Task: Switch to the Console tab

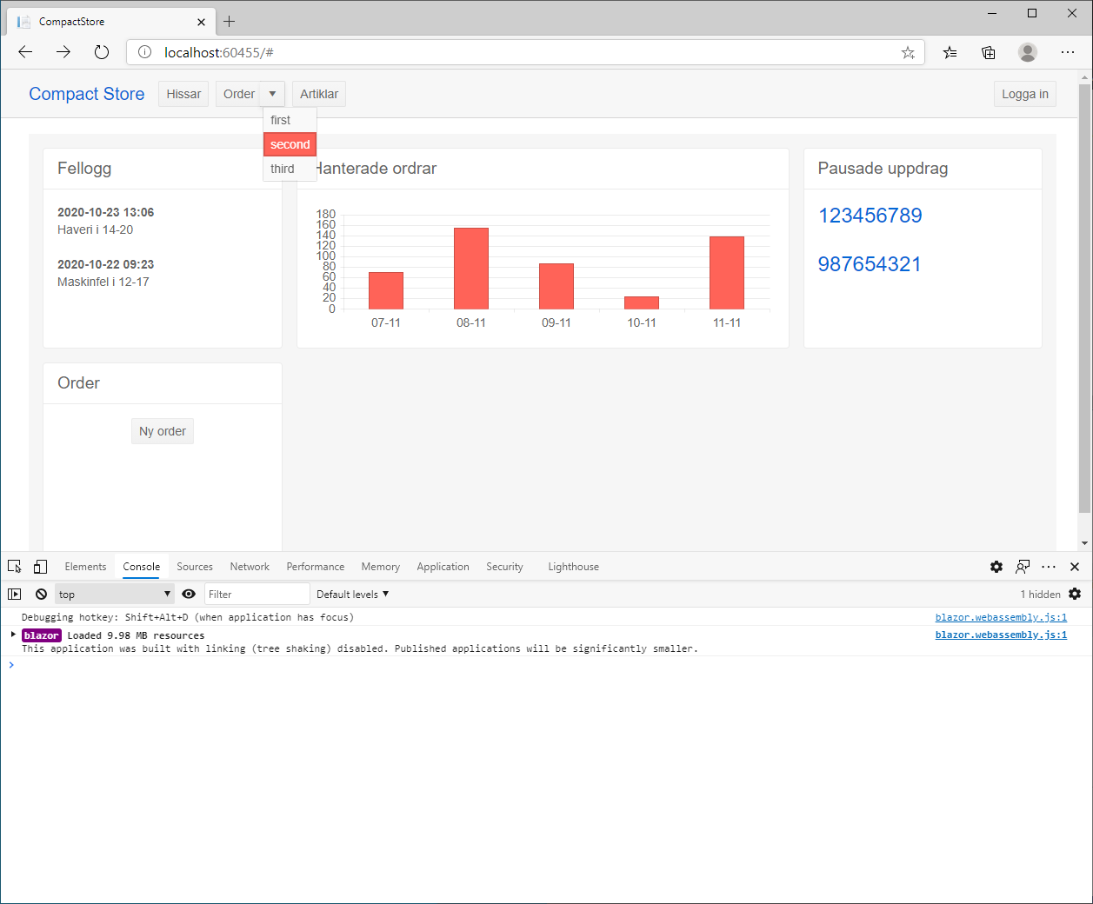Action: [141, 567]
